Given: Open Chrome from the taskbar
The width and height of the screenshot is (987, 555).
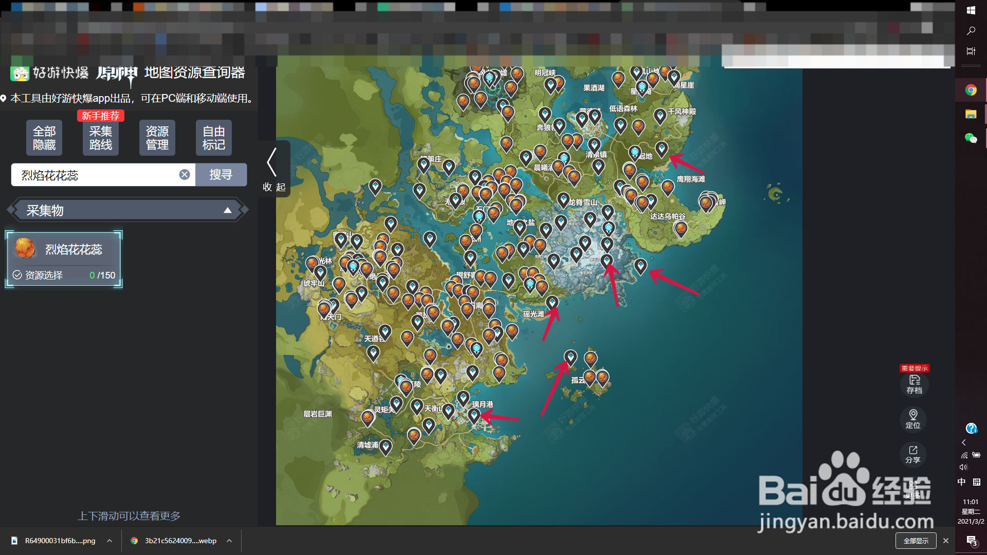Looking at the screenshot, I should pos(971,90).
